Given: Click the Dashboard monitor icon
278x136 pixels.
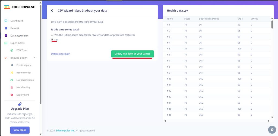Looking at the screenshot, I should (6, 21).
